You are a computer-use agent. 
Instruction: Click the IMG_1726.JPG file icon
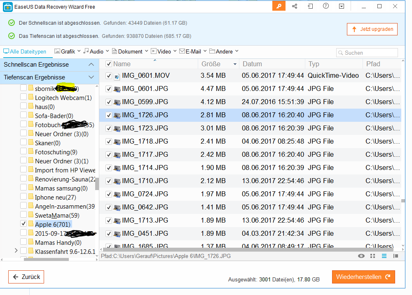[117, 116]
